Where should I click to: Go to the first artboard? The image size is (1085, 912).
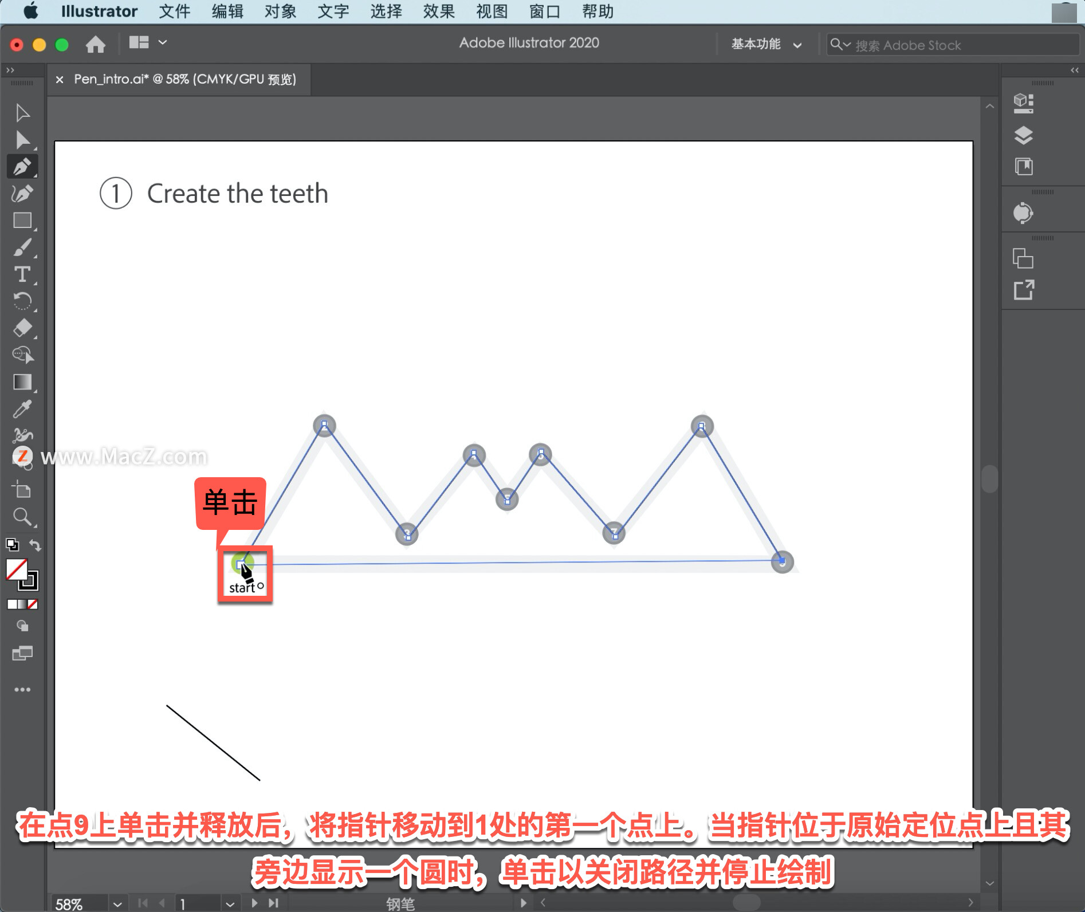143,903
